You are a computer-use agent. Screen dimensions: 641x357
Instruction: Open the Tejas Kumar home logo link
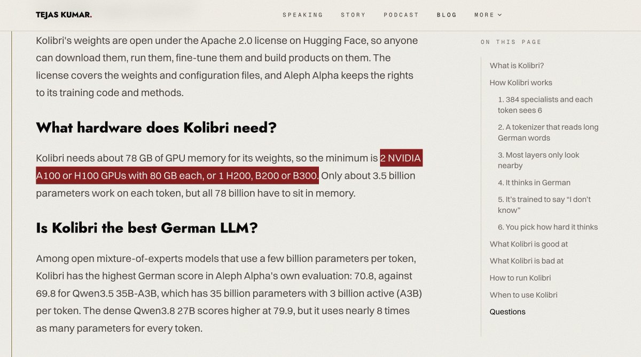[x=64, y=15]
